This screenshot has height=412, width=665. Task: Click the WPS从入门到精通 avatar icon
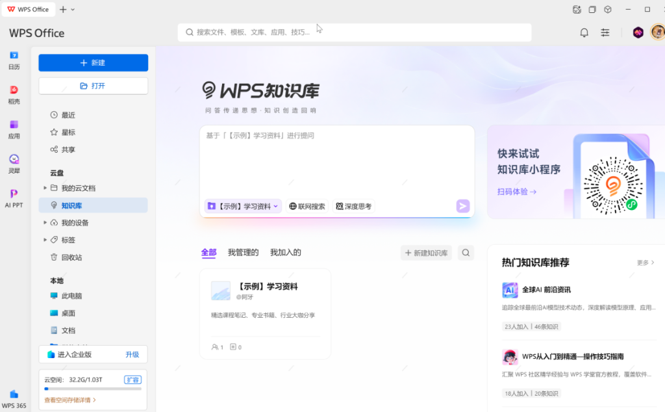[510, 357]
